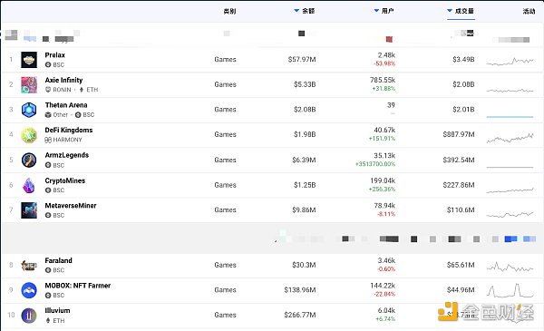Click the Games category in Illuvium row

[x=225, y=315]
